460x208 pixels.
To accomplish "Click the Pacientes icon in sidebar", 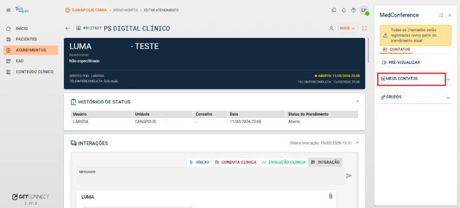I will pos(9,40).
